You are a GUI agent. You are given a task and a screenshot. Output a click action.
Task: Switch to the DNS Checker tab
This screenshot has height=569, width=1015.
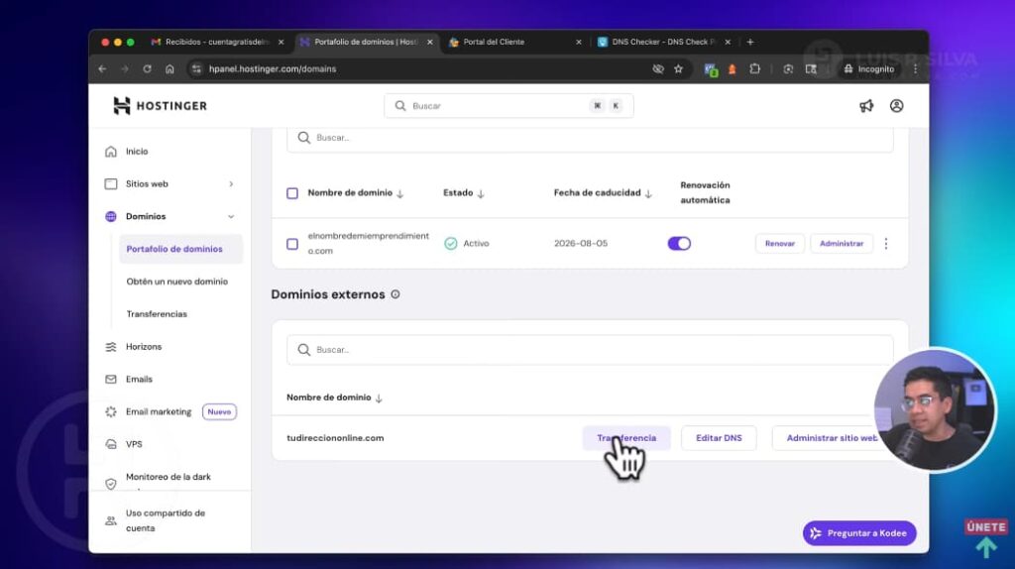click(663, 42)
